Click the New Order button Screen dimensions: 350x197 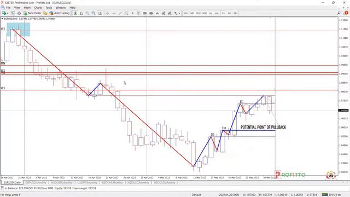[x=32, y=13]
